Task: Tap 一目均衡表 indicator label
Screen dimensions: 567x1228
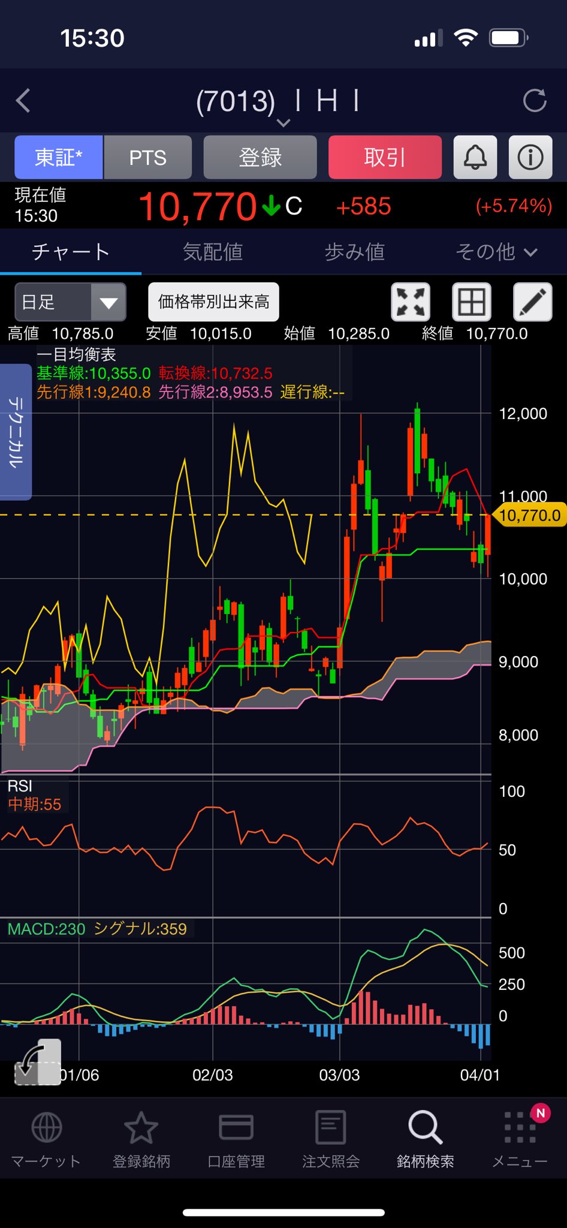Action: [76, 354]
